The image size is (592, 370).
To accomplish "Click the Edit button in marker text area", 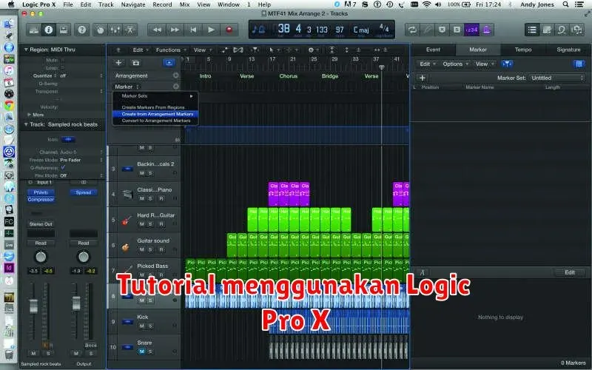I will [569, 272].
